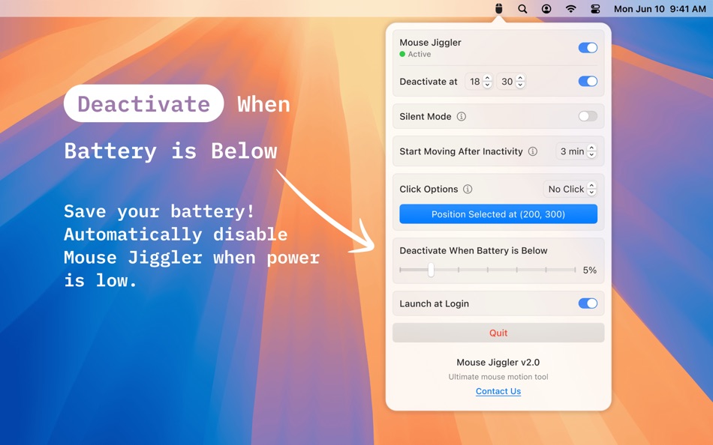Open the 3 min inactivity dropdown
This screenshot has width=713, height=445.
(x=576, y=151)
